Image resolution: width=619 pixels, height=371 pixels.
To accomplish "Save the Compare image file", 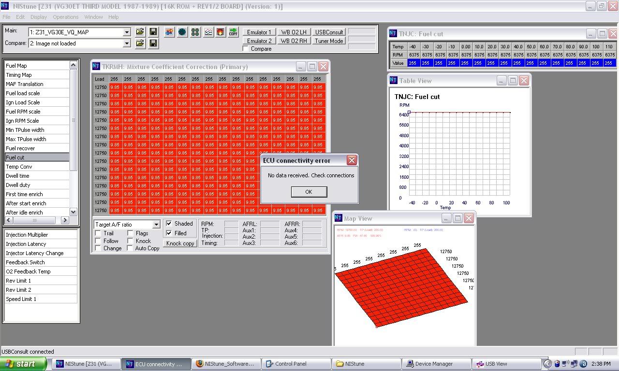I will [x=153, y=43].
